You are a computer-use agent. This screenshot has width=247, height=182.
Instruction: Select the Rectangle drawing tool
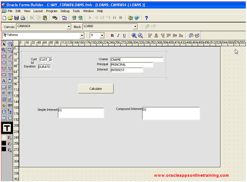point(4,56)
